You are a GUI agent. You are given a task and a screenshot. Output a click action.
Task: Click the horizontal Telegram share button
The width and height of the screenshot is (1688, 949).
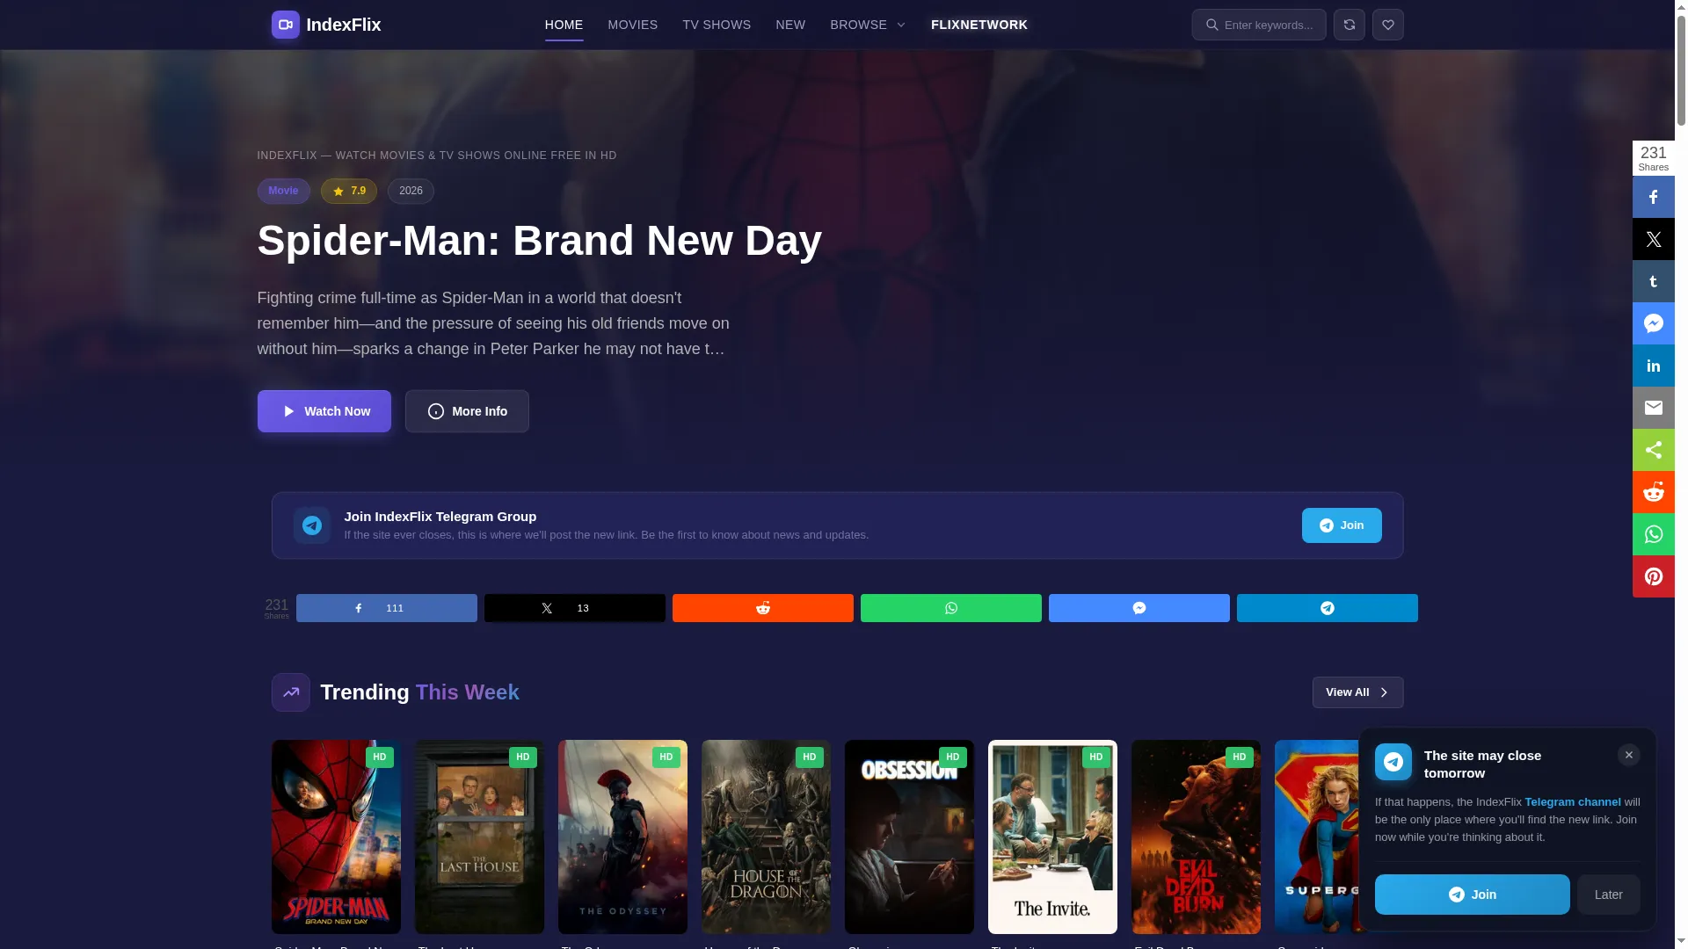coord(1328,608)
